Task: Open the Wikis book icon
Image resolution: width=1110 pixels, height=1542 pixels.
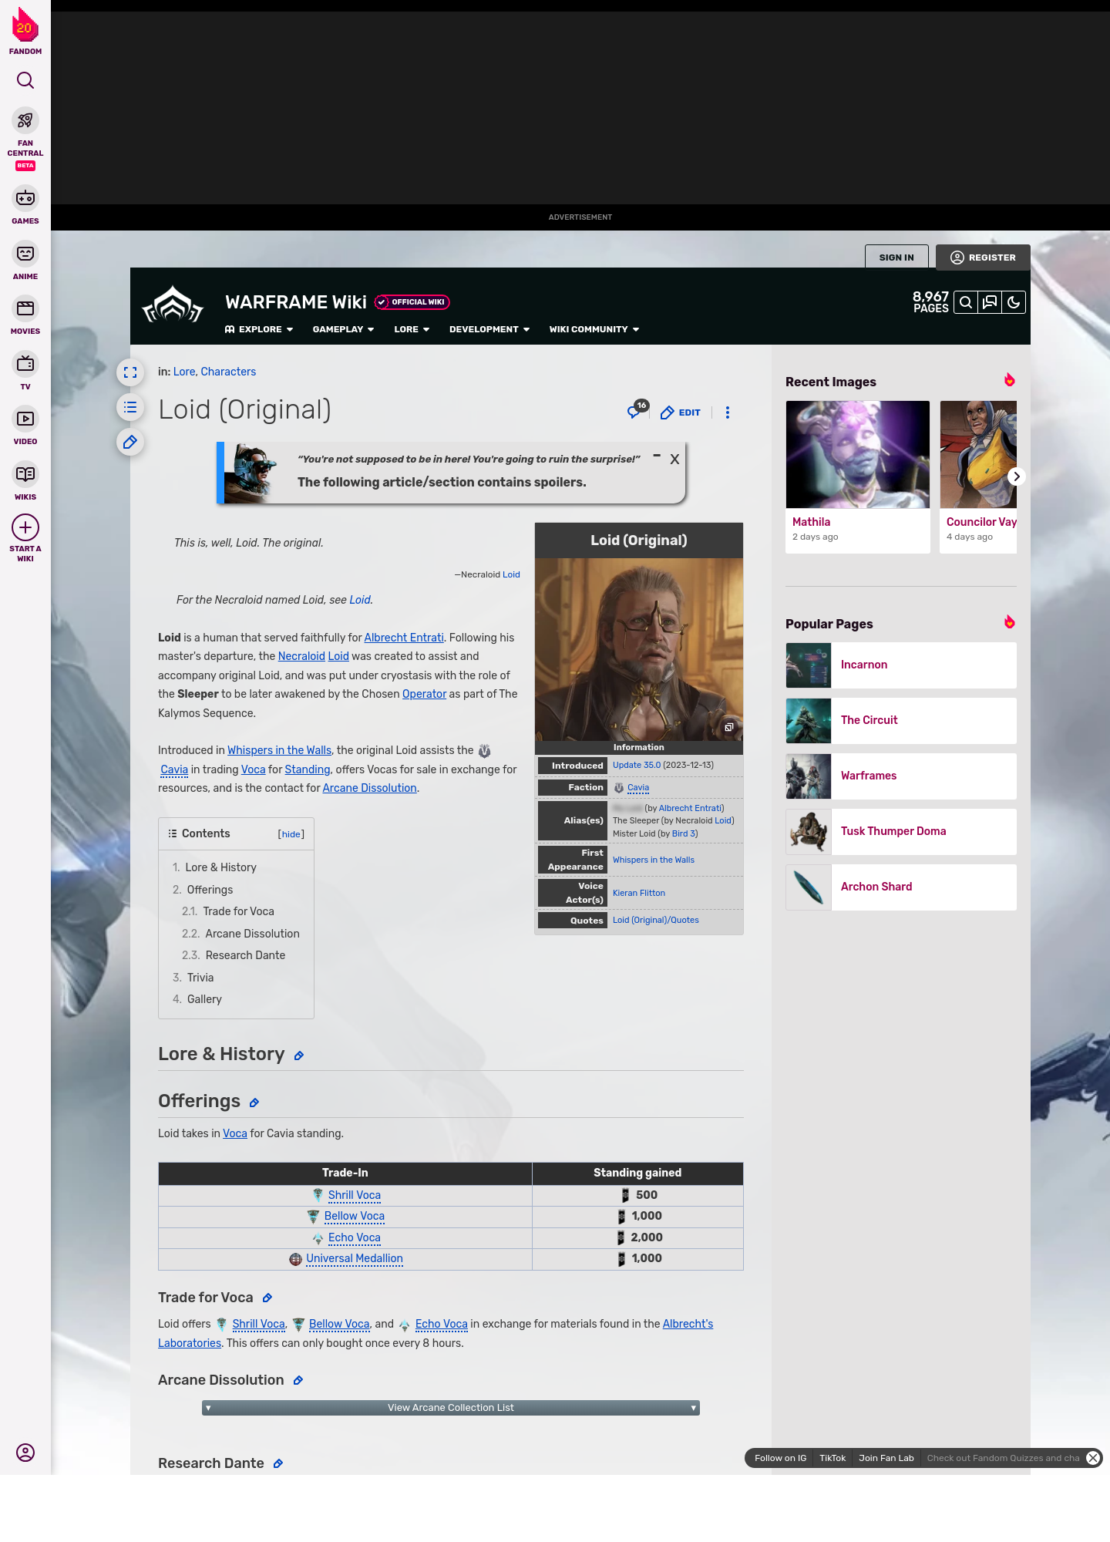Action: coord(25,474)
